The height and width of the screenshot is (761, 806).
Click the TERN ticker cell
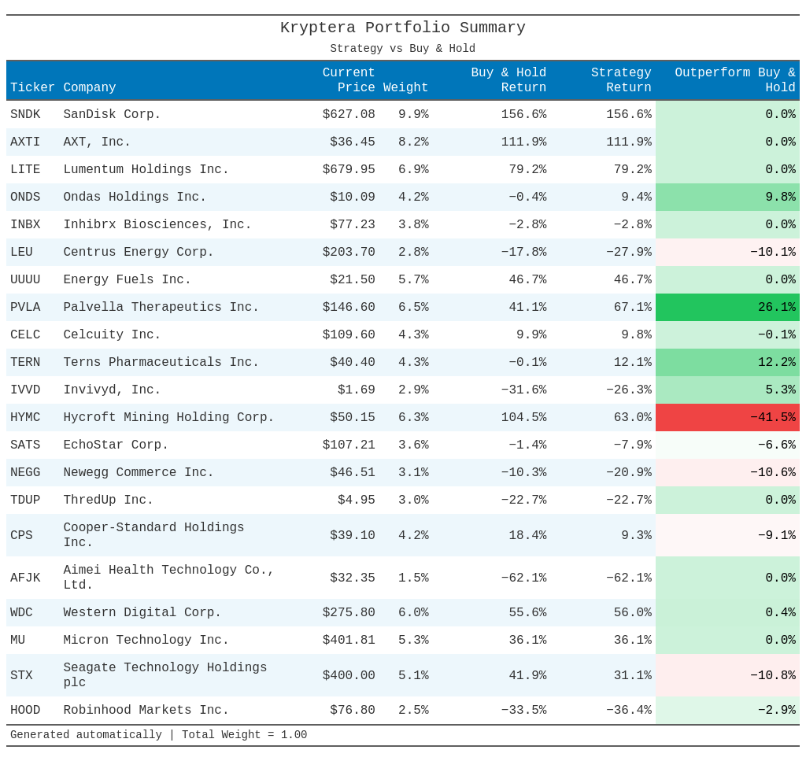(x=25, y=362)
